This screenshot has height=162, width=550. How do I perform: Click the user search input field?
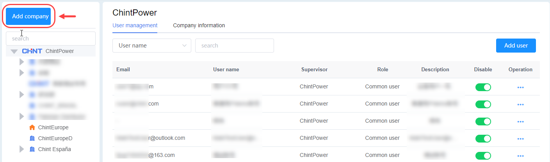[x=235, y=46]
